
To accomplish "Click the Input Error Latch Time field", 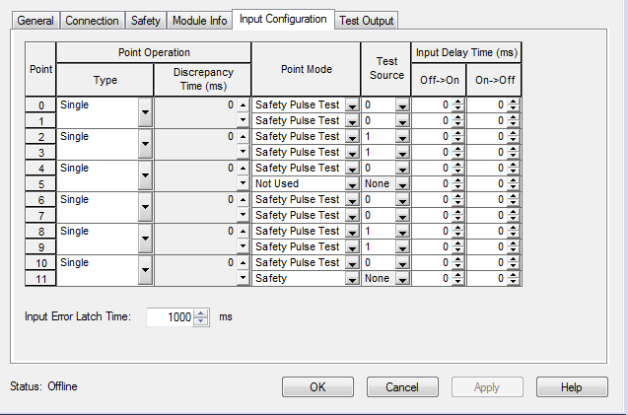I will pos(170,317).
